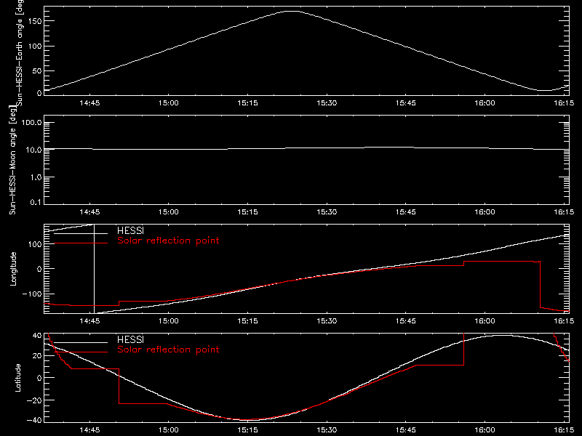This screenshot has width=582, height=436.
Task: Click the 1.0 tick on Sun-HESSI-Moon axis
Action: (36, 177)
